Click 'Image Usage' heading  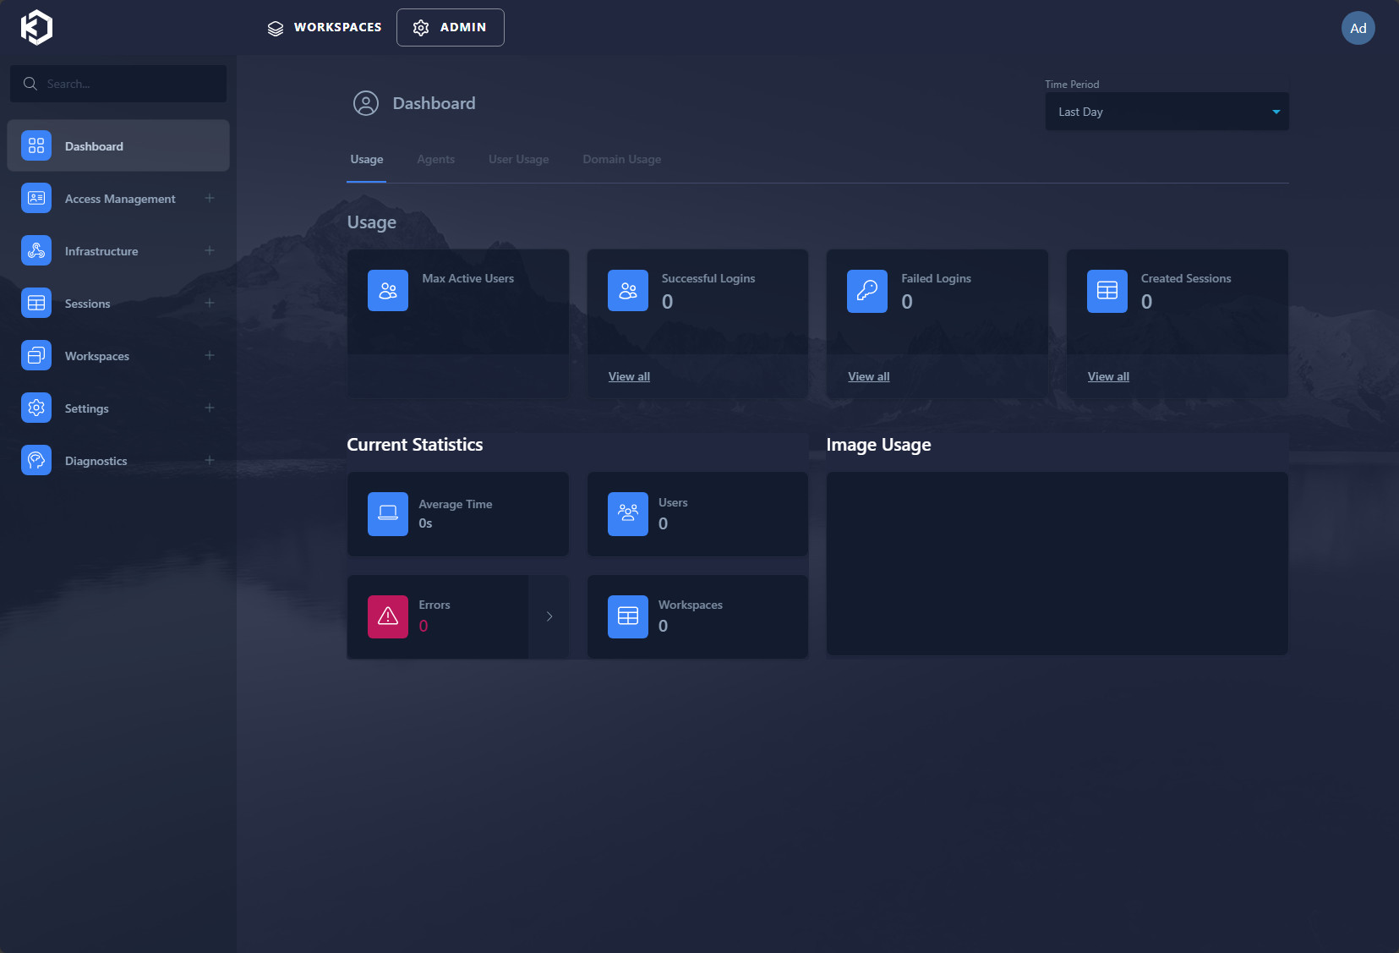[878, 445]
